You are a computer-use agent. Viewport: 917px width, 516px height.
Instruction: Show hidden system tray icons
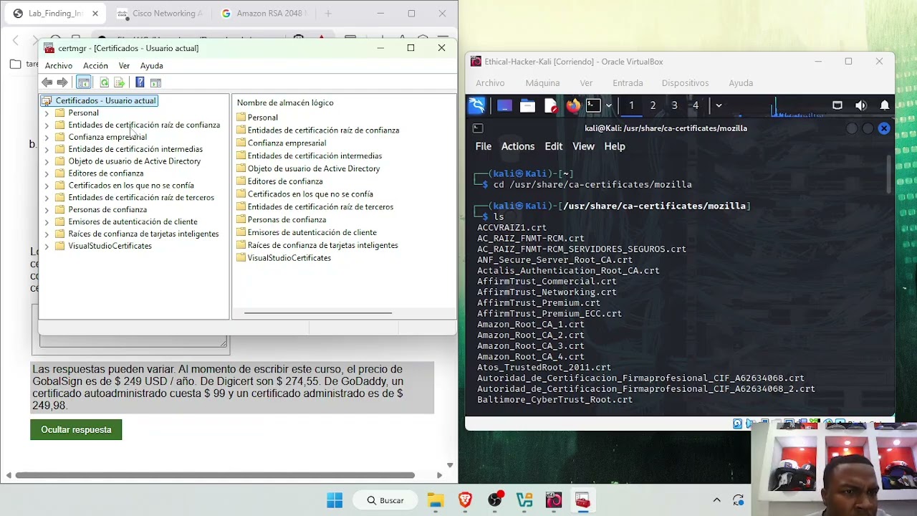716,500
